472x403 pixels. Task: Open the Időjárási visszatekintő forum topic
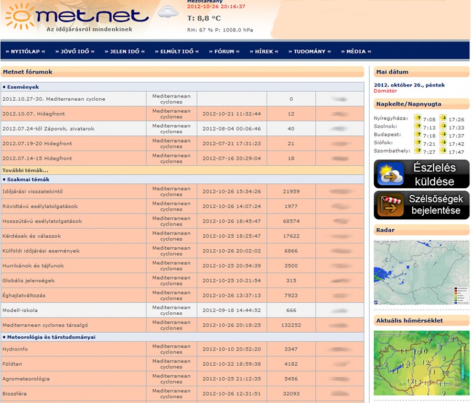[33, 192]
